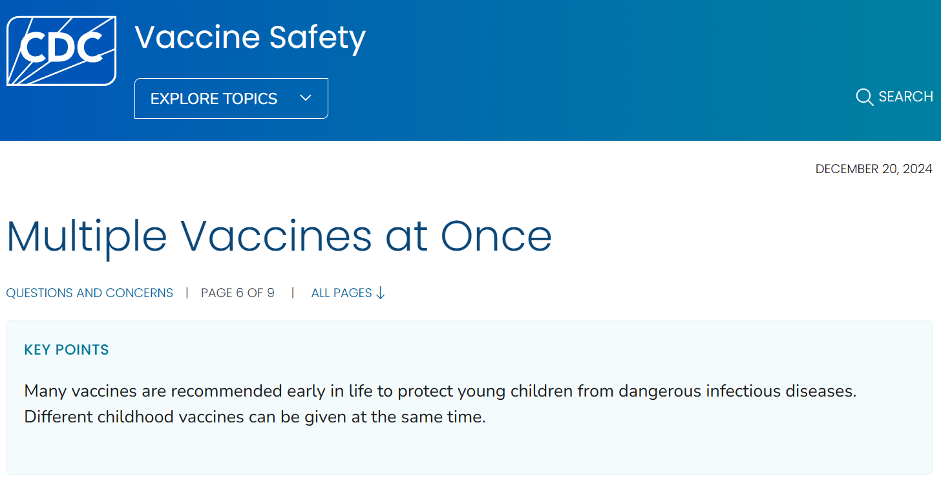Select the chevron inside the EXPLORE TOPICS button
Viewport: 941px width, 498px height.
tap(305, 98)
